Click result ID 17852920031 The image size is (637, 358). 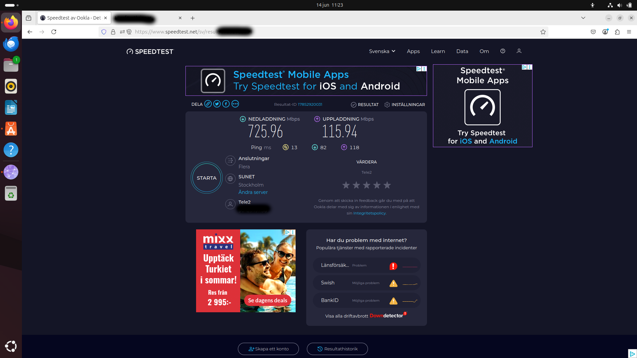click(x=310, y=104)
